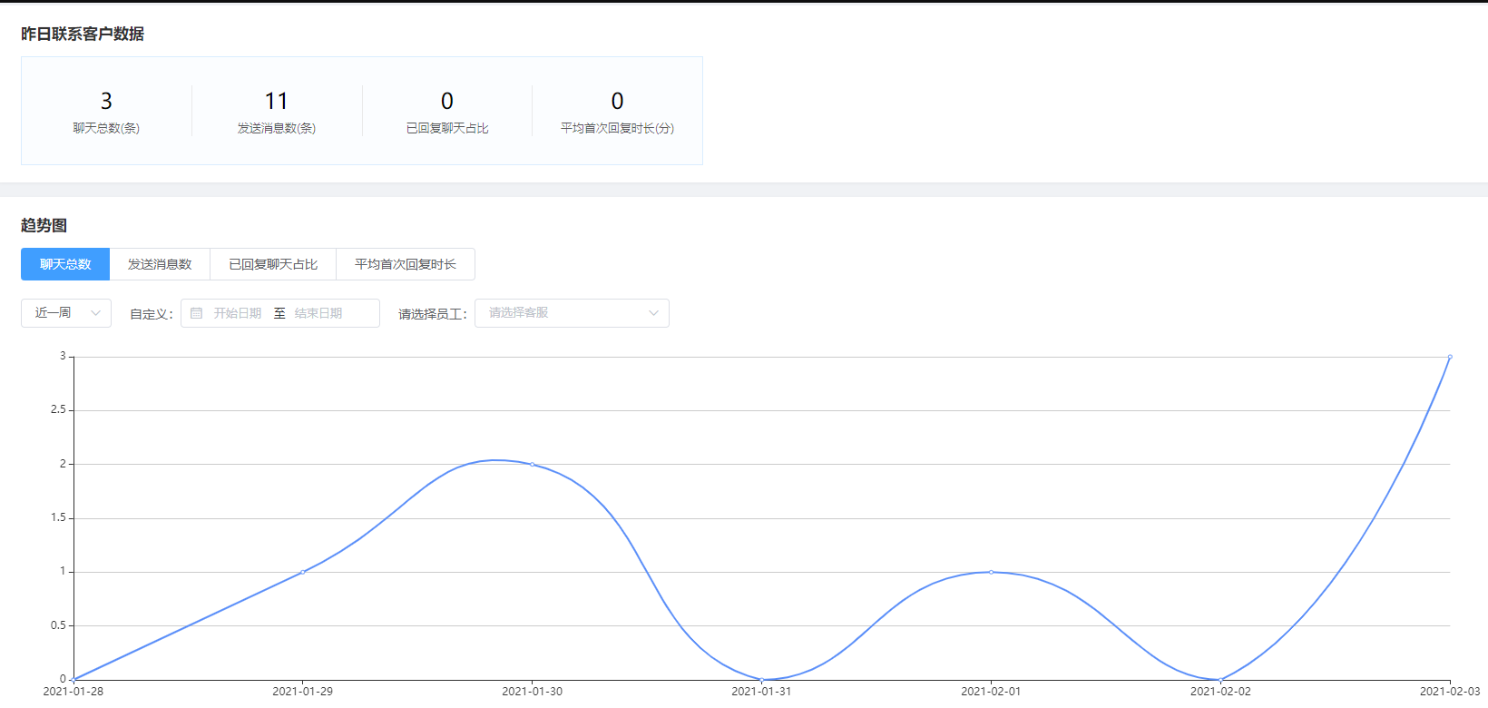Open the 请选择客服 employee dropdown
Screen dimensions: 1488x708
(x=572, y=313)
